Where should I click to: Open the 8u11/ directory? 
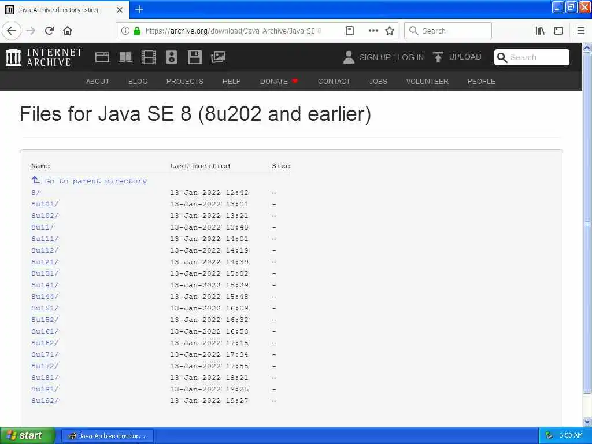(43, 227)
